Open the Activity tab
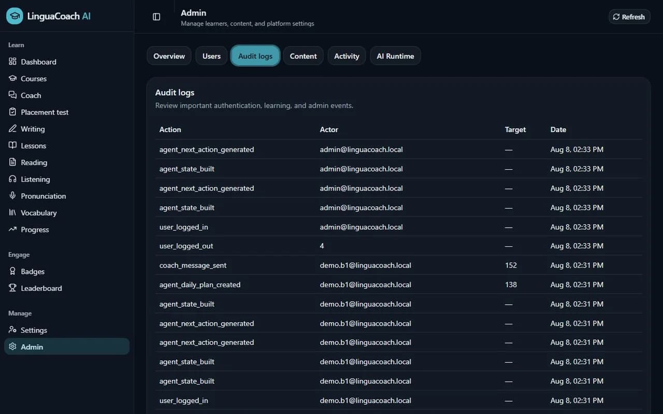The width and height of the screenshot is (663, 414). (x=347, y=56)
